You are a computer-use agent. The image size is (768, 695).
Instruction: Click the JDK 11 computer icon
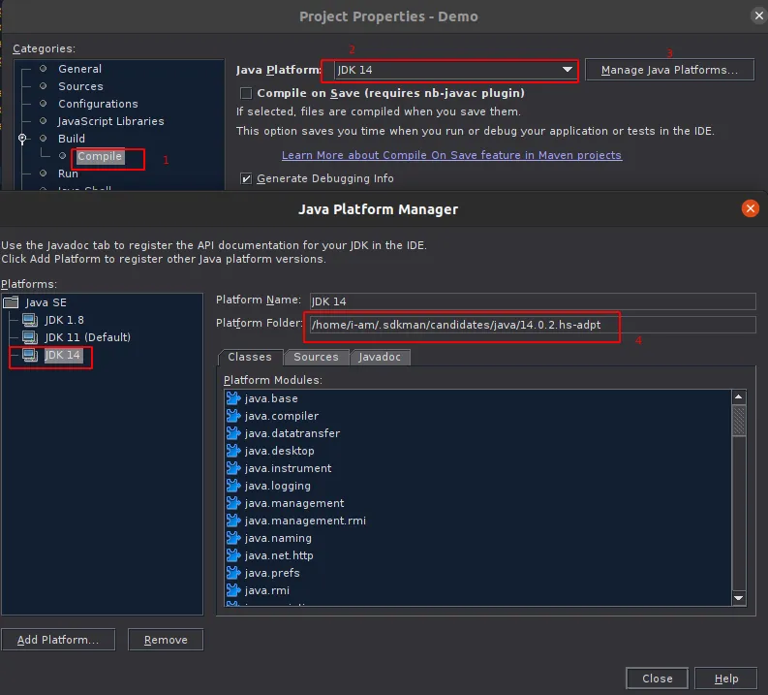(30, 337)
